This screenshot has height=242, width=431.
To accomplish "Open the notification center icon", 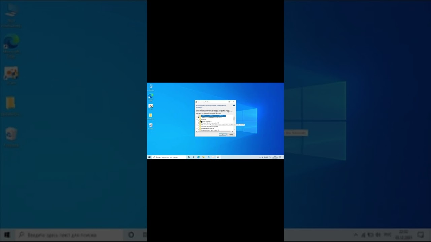I will pyautogui.click(x=280, y=157).
